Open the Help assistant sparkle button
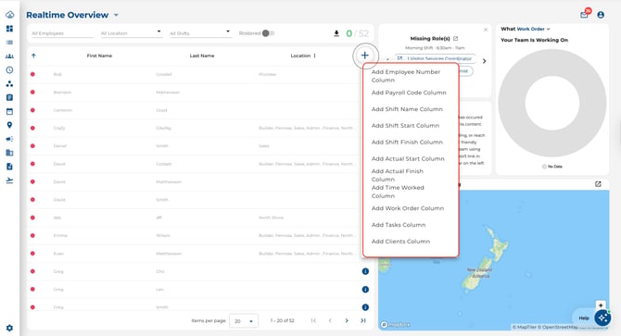 602,317
